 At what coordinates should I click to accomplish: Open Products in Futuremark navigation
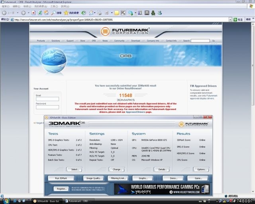point(41,41)
